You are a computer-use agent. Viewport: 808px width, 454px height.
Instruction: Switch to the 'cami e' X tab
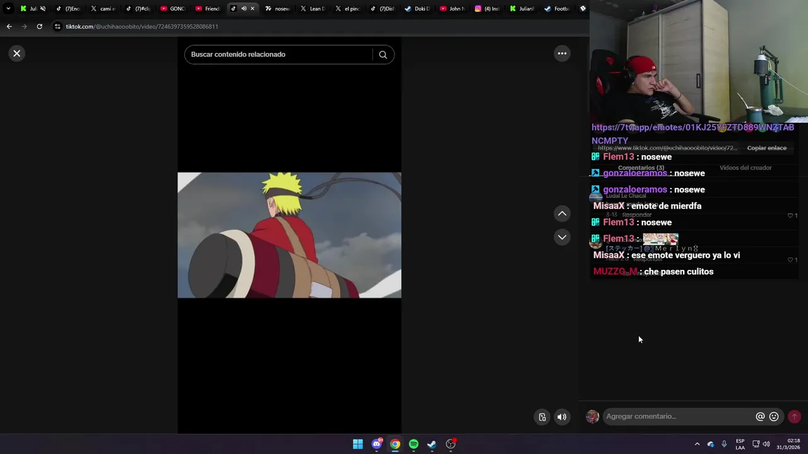(x=103, y=9)
